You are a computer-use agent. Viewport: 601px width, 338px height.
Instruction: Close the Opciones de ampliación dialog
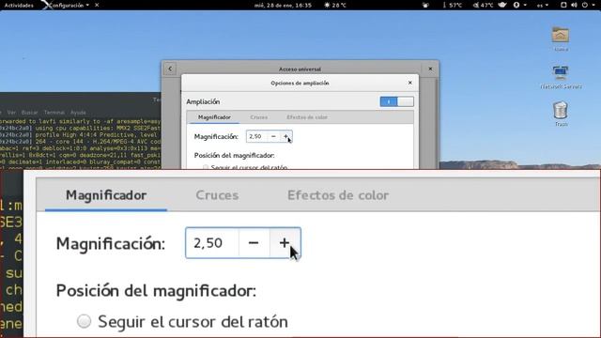click(x=409, y=83)
